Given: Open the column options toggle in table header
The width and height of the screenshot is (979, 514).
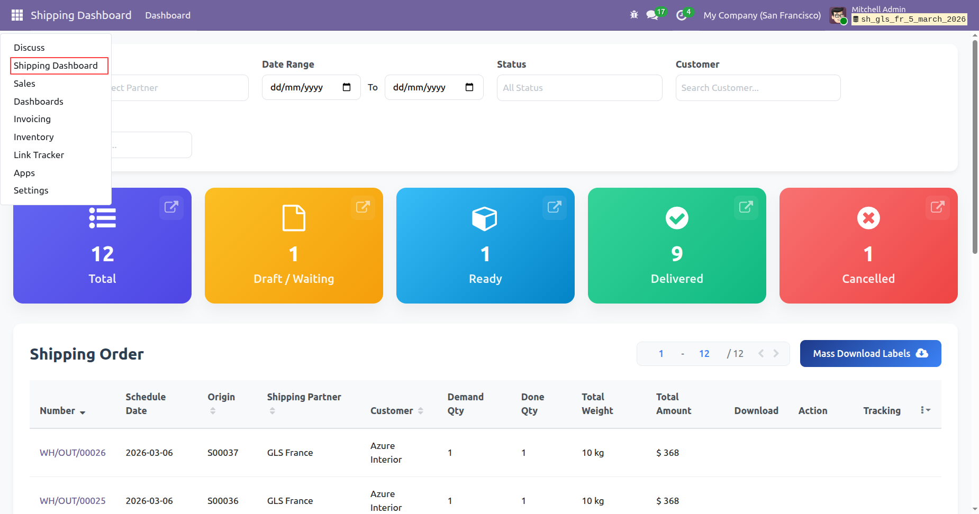Looking at the screenshot, I should (925, 410).
